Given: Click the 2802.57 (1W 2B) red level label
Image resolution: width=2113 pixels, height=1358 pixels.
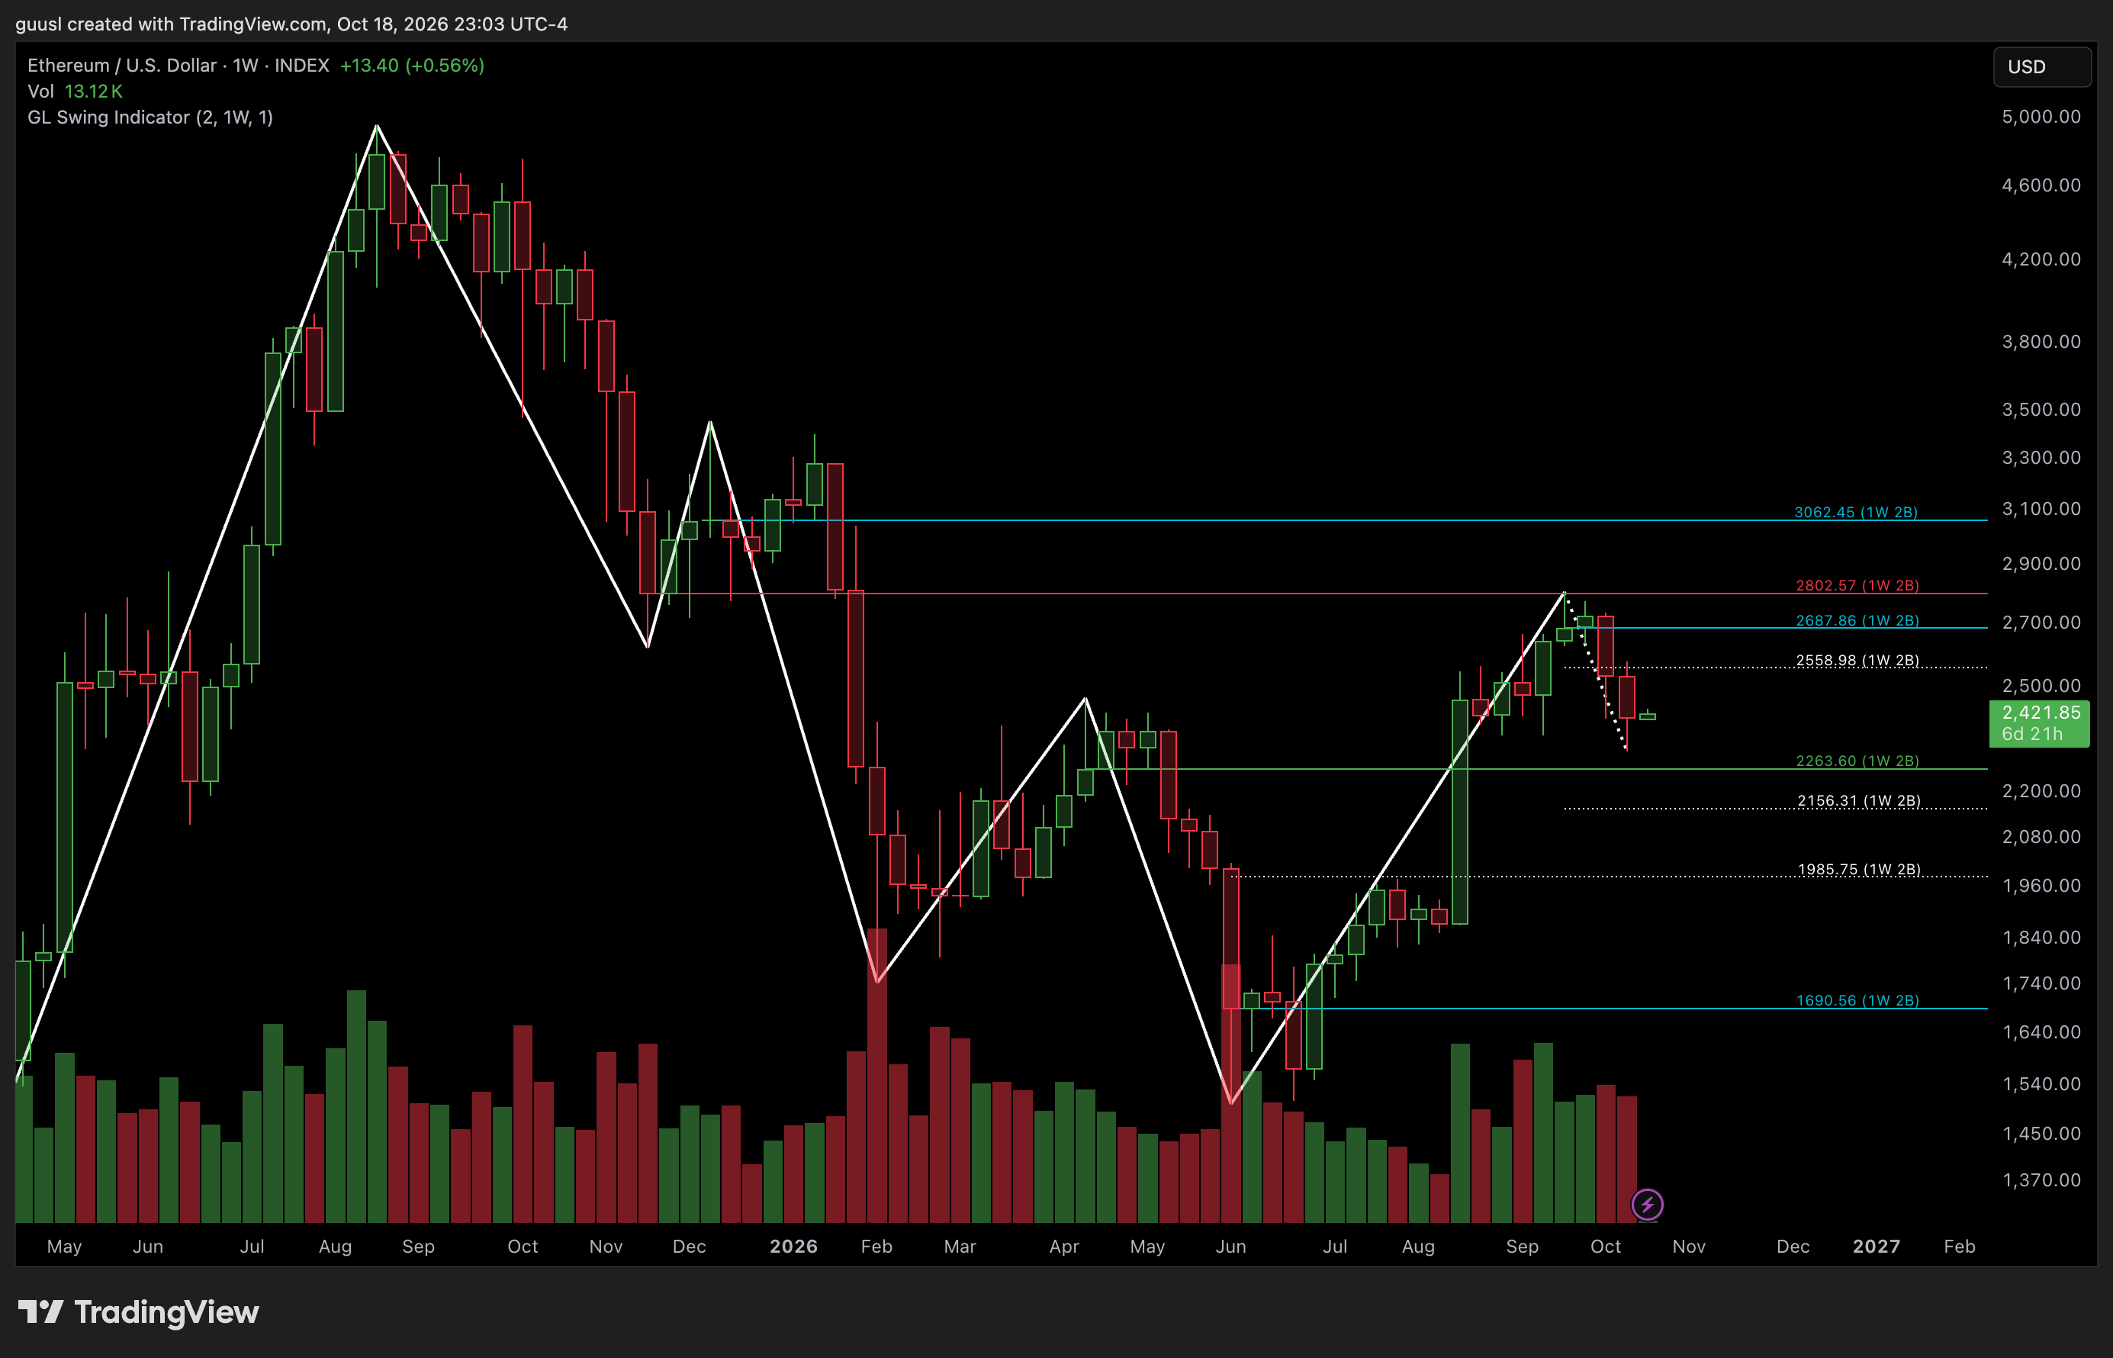Looking at the screenshot, I should [x=1857, y=585].
